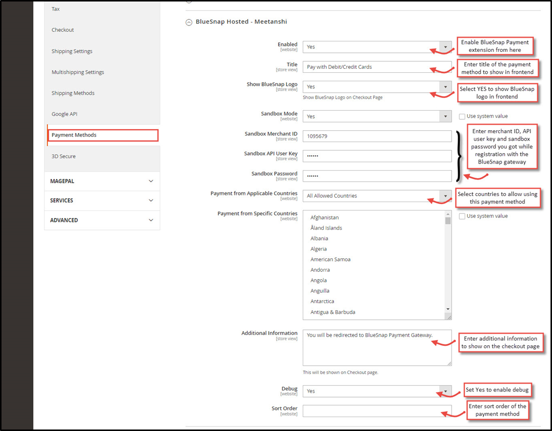Select Antigua & Barbuda in the countries list
This screenshot has width=552, height=431.
pyautogui.click(x=333, y=312)
